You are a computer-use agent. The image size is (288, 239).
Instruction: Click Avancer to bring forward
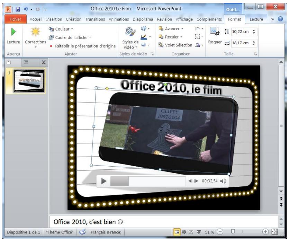pos(169,29)
